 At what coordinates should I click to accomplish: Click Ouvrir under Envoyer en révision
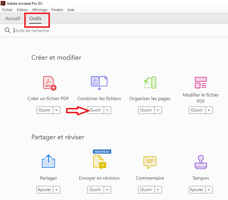pyautogui.click(x=96, y=190)
